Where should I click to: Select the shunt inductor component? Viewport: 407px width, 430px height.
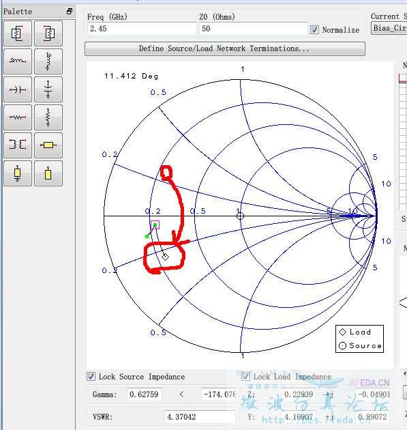coord(48,61)
